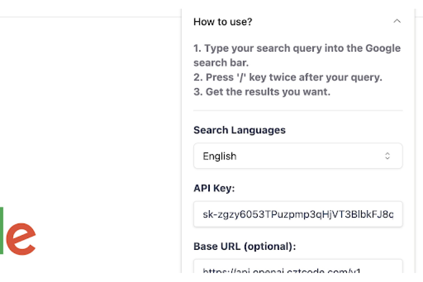This screenshot has width=423, height=282.
Task: Click the Base URL (optional): label
Action: tap(245, 246)
